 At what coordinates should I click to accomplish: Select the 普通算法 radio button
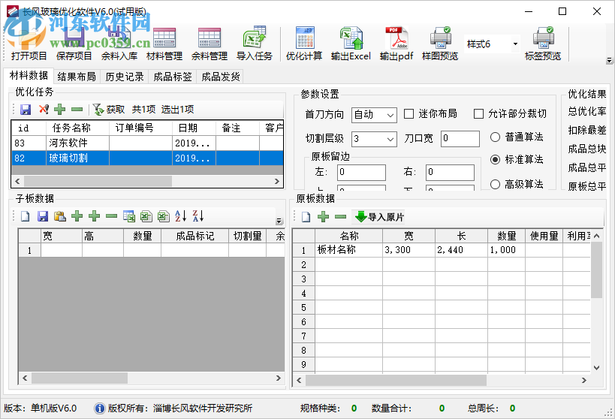click(x=495, y=137)
